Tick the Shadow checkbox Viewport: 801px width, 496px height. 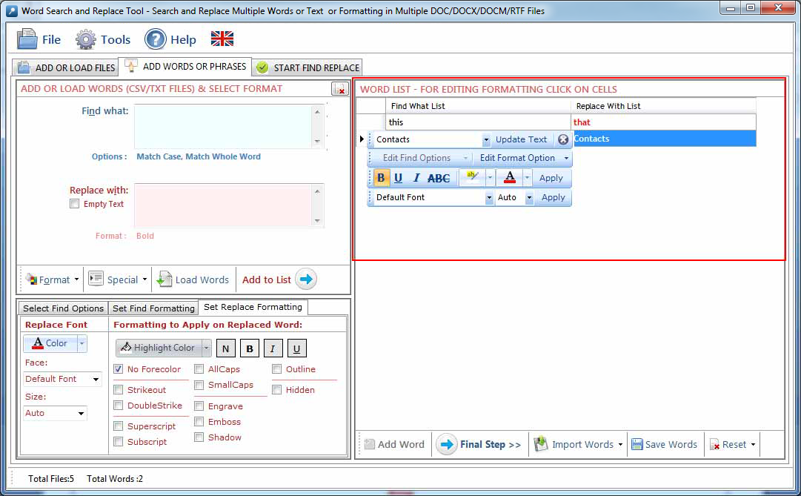click(199, 437)
